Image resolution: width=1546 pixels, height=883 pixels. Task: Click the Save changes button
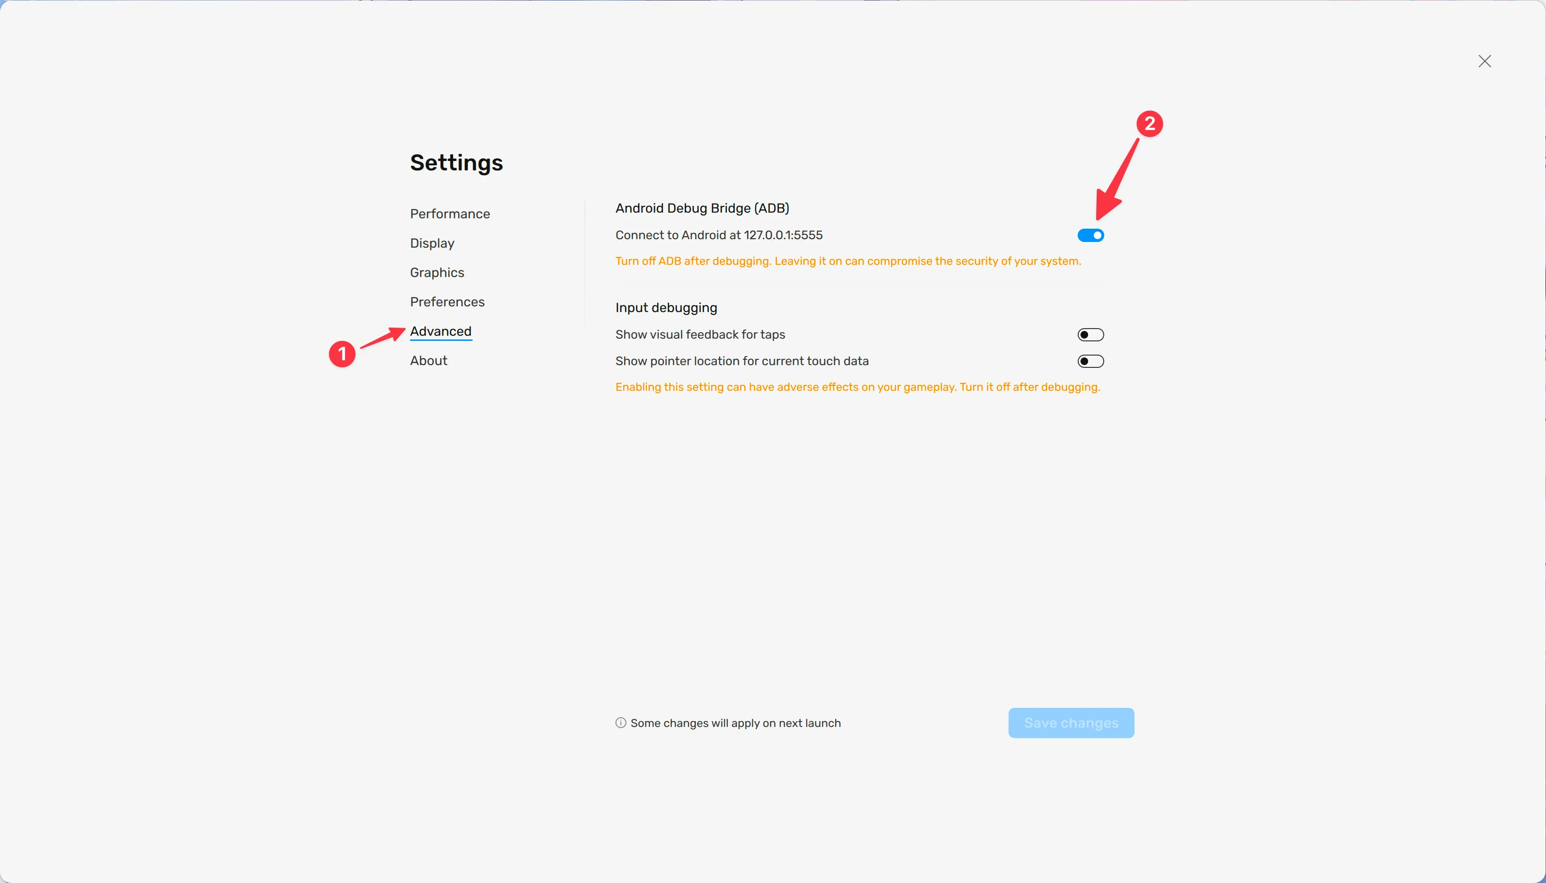[x=1071, y=723]
